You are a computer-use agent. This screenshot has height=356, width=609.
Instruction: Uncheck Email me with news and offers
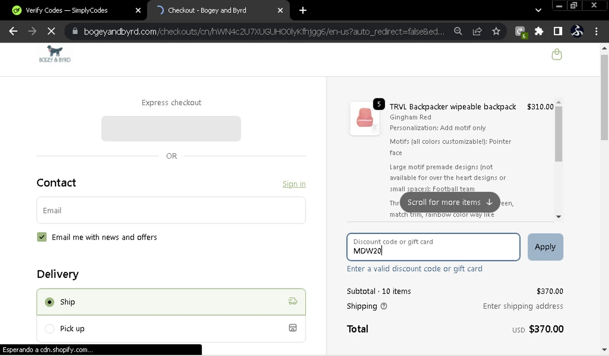click(42, 237)
